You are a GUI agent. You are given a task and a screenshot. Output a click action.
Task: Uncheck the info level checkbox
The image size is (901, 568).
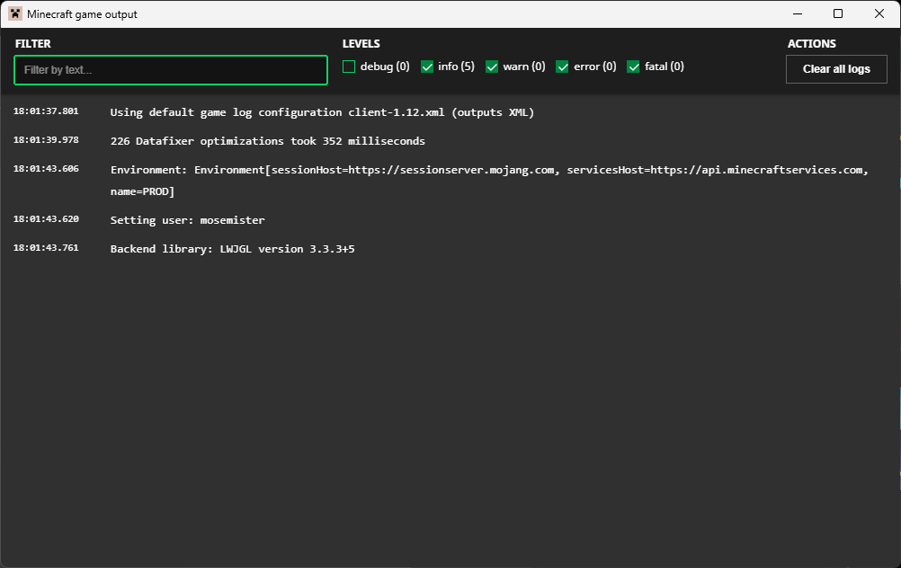coord(427,67)
